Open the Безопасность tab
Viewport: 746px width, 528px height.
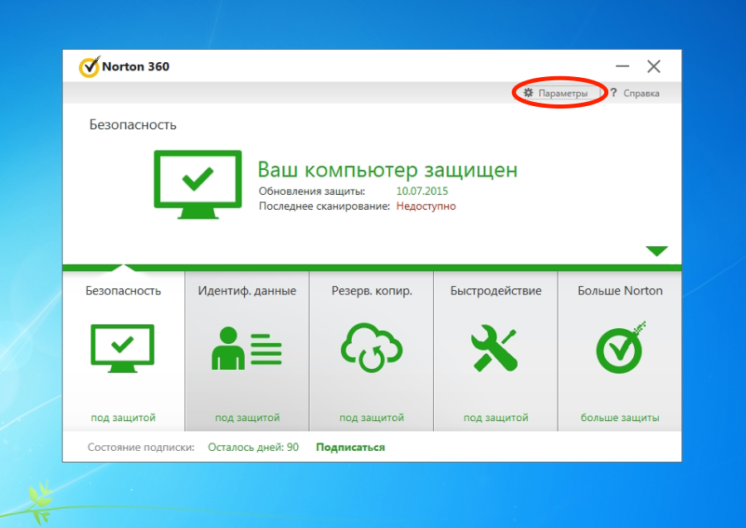pyautogui.click(x=123, y=291)
